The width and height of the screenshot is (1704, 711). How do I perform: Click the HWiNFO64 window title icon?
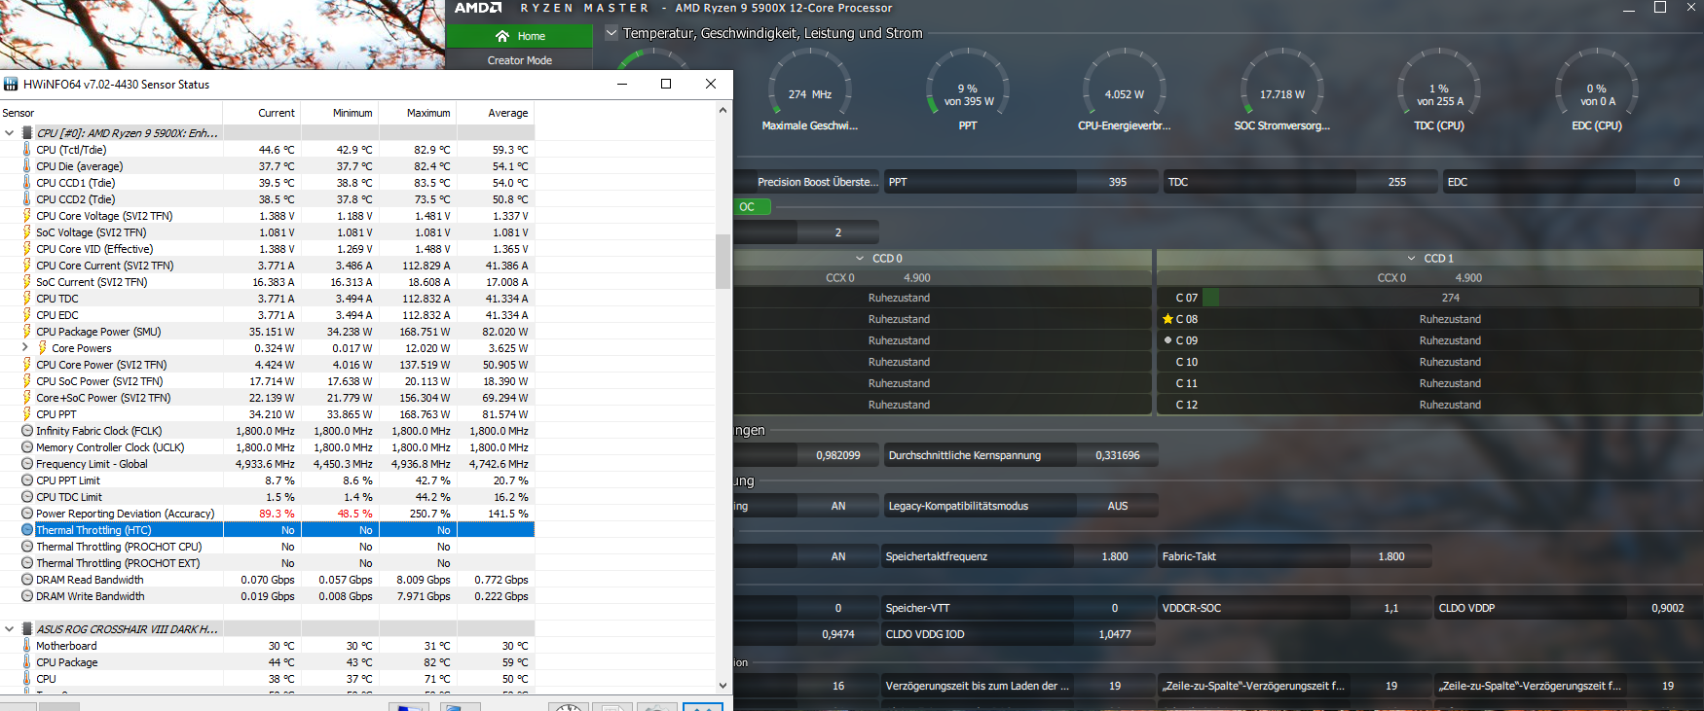[x=11, y=85]
